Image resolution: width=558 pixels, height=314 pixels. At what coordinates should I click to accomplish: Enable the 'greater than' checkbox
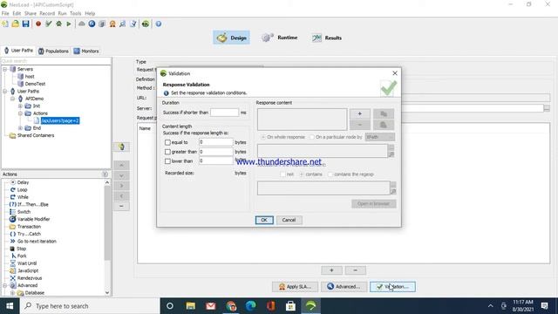tap(167, 152)
